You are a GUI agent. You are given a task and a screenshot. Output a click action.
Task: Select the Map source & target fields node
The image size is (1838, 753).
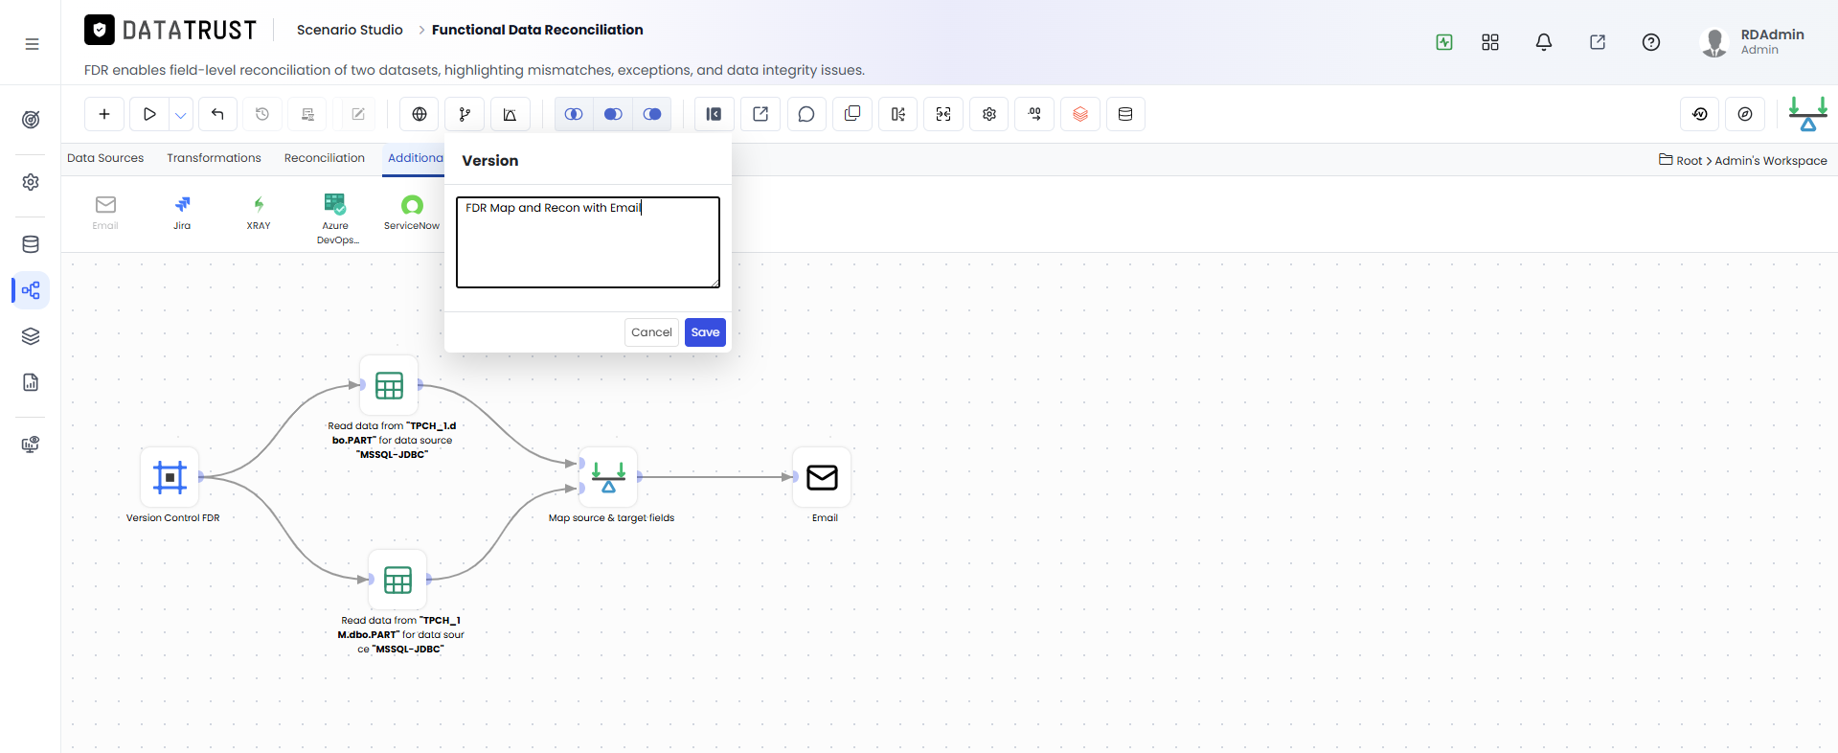click(x=608, y=477)
